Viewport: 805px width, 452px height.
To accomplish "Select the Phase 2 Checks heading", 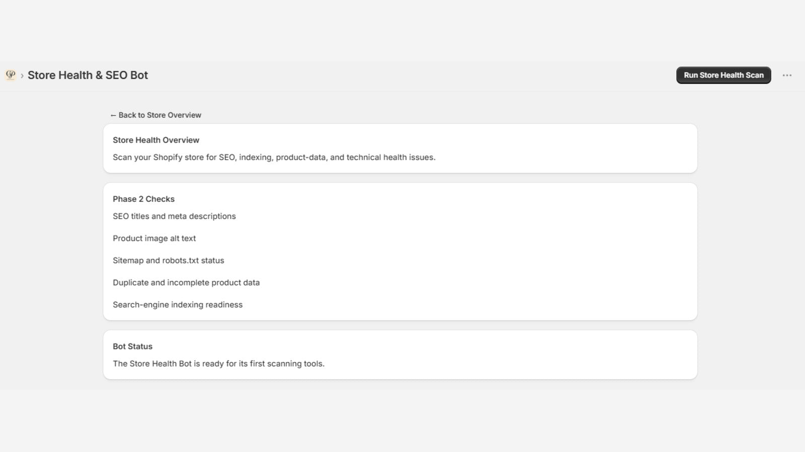I will [x=143, y=199].
